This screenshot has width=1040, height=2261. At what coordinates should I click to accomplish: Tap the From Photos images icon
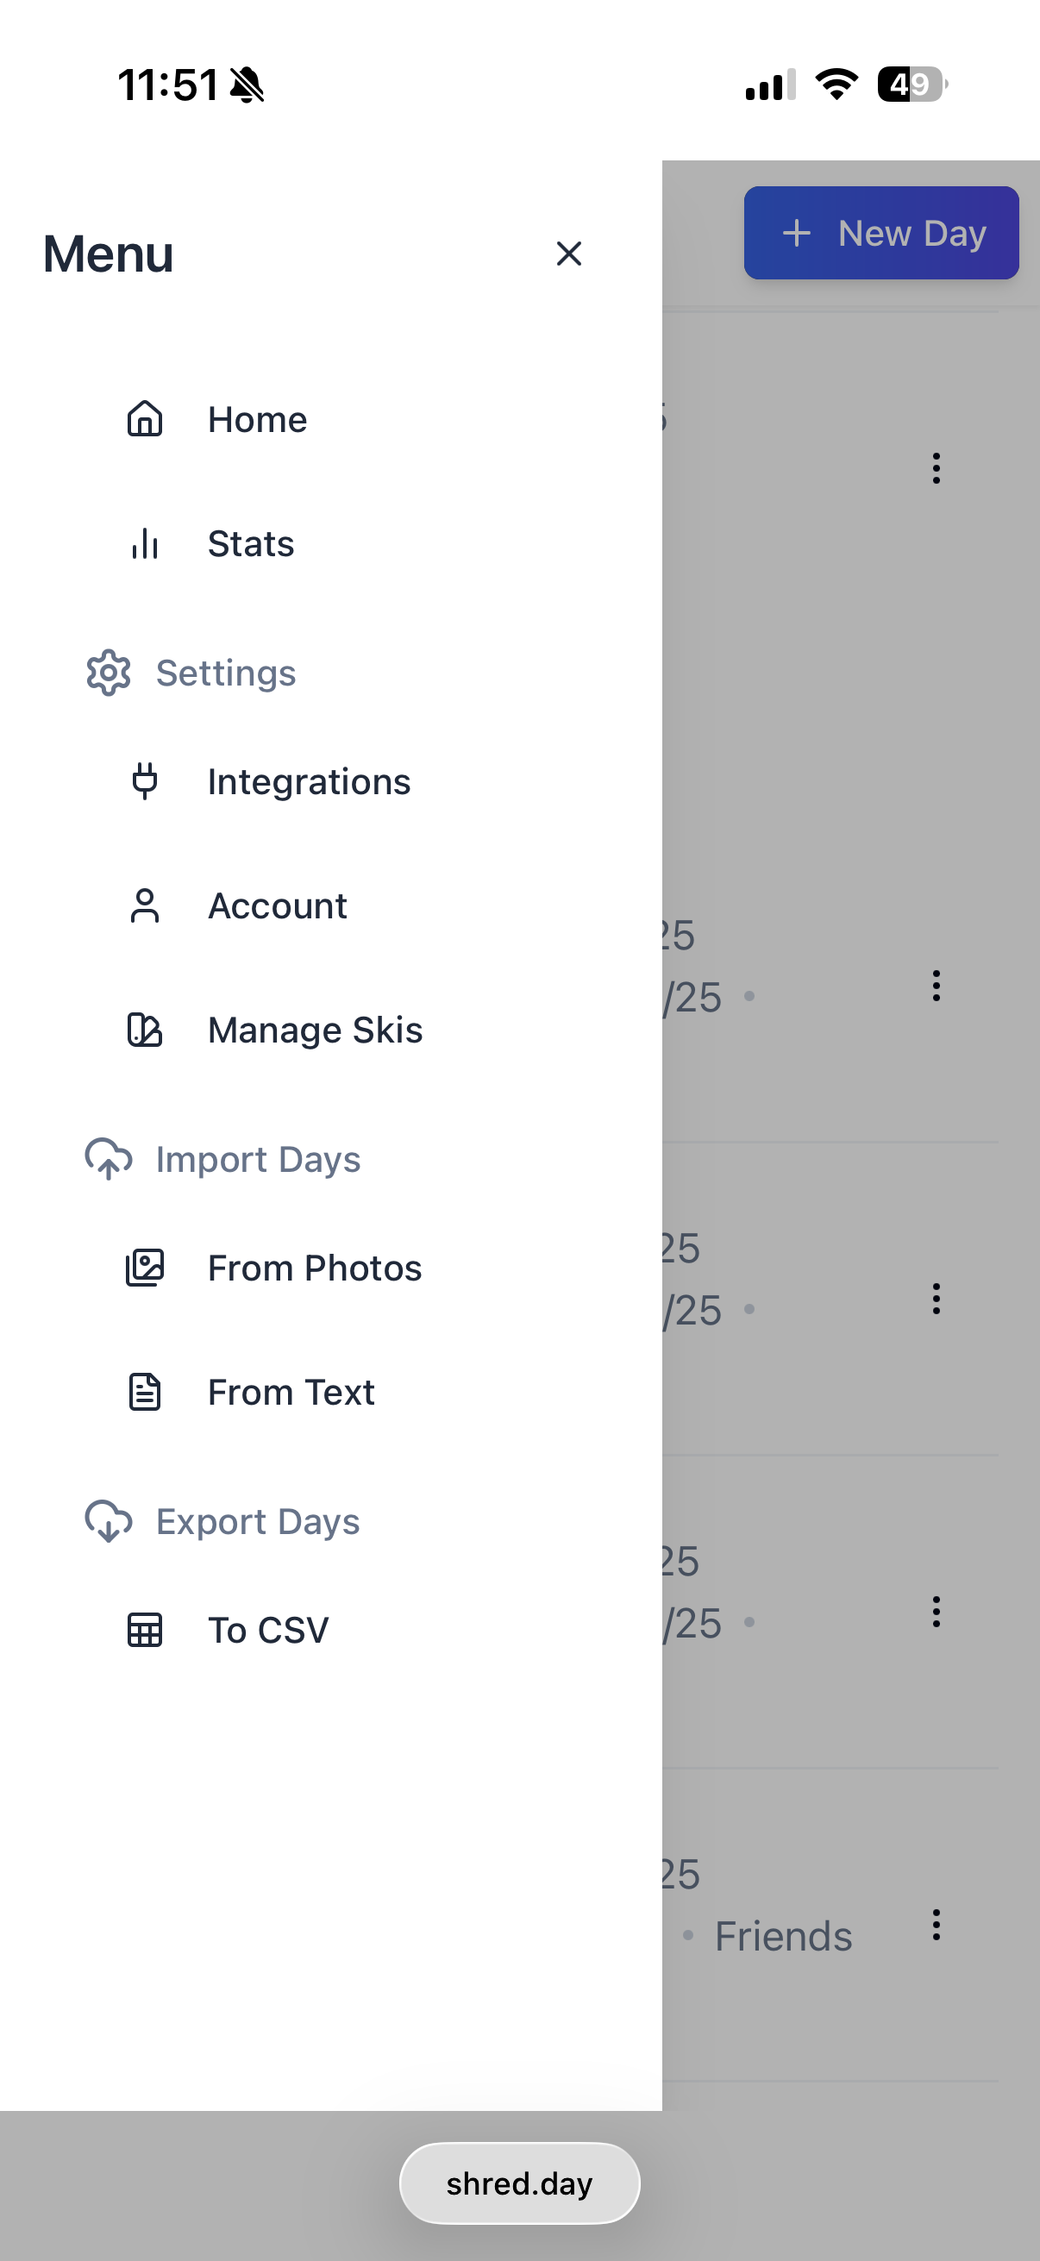click(145, 1268)
